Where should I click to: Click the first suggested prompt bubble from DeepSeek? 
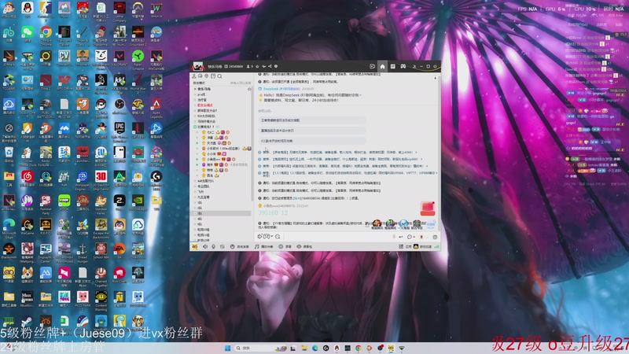(x=312, y=120)
